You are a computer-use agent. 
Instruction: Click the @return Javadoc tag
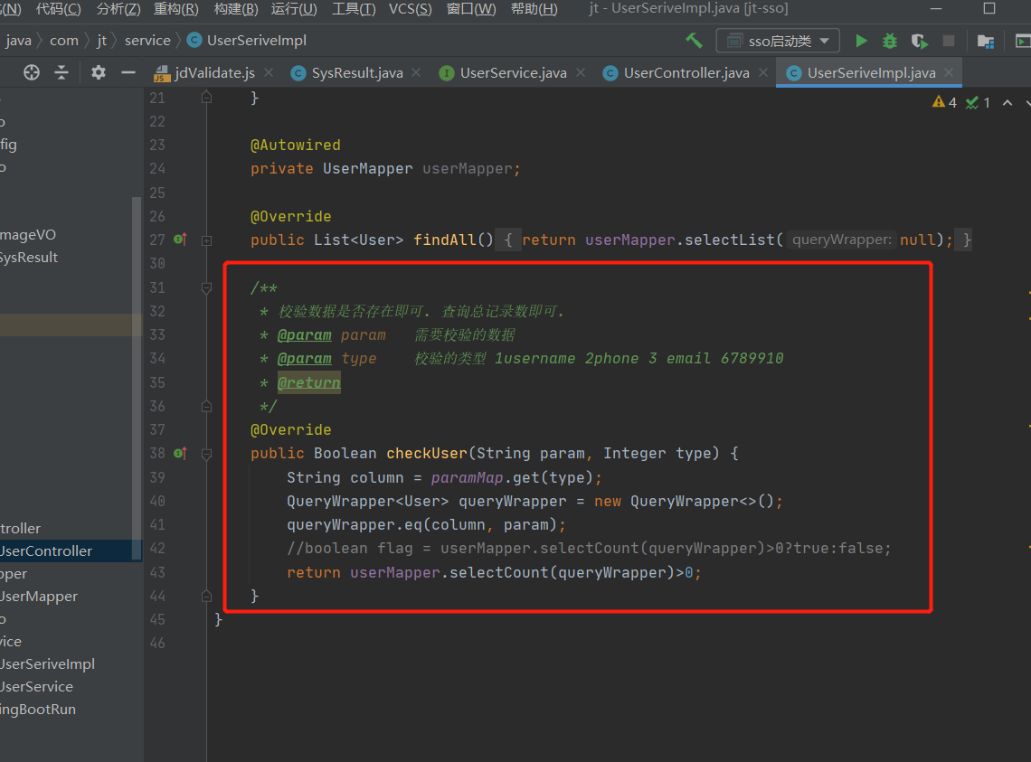[x=309, y=382]
